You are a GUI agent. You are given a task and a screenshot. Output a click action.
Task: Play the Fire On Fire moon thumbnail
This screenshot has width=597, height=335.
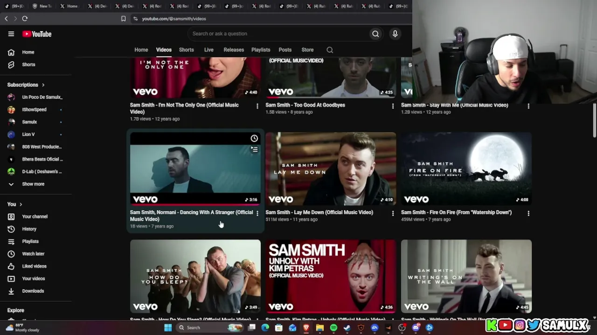[466, 168]
